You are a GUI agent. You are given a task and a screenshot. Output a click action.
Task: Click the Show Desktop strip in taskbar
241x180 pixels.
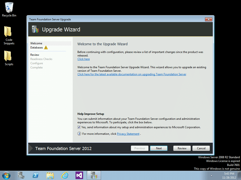click(x=240, y=176)
